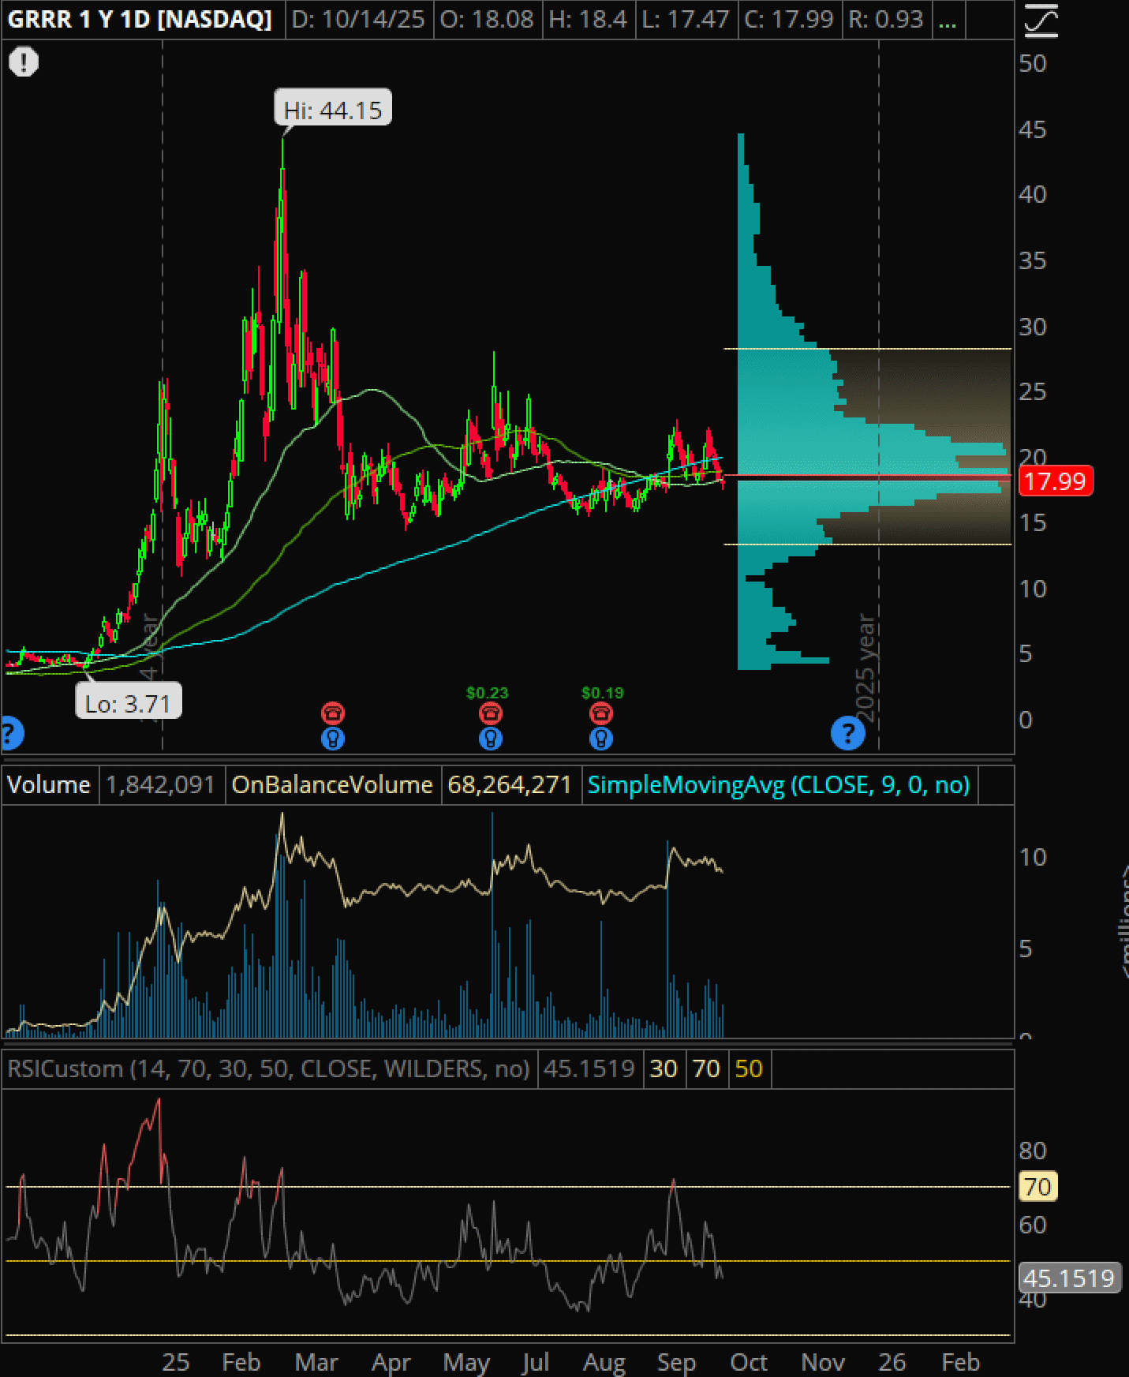Click the 45 label on price axis

click(x=1033, y=129)
